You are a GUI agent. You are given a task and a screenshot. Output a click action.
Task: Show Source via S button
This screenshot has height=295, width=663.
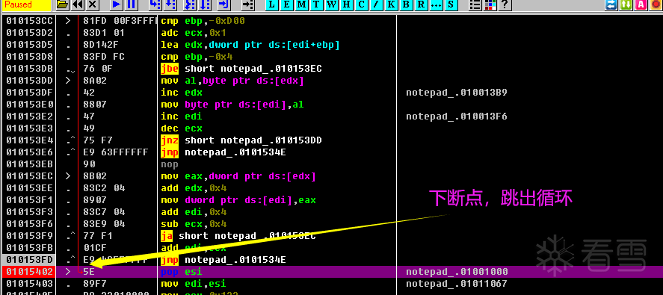tap(451, 5)
